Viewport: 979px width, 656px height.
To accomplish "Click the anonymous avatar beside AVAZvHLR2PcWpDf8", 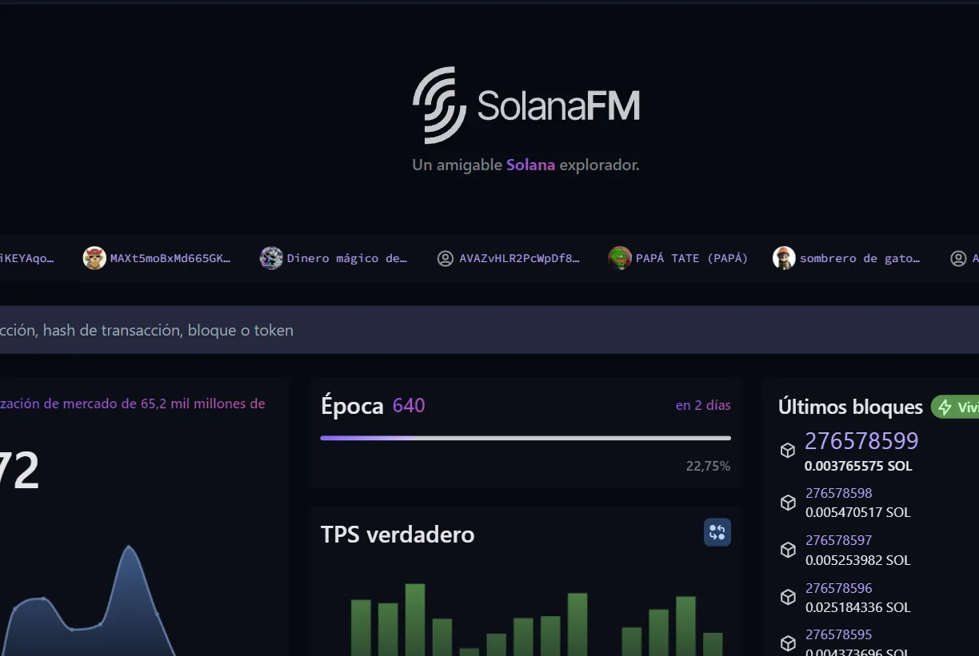I will tap(445, 257).
